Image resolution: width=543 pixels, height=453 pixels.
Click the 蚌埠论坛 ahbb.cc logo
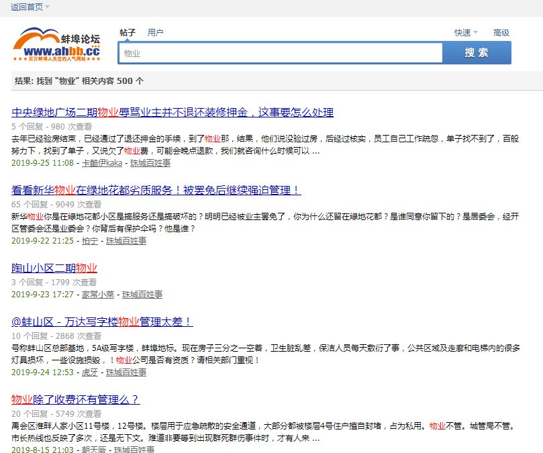coord(57,45)
